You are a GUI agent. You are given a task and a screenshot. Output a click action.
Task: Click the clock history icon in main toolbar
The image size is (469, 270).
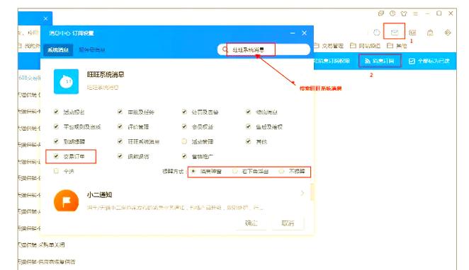(377, 33)
